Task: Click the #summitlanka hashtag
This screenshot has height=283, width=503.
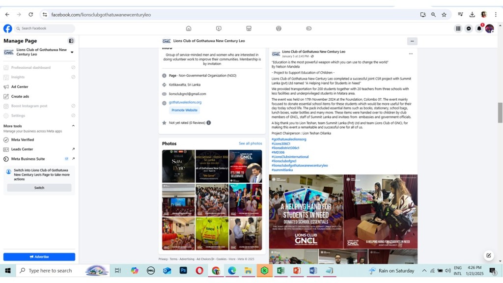Action: [x=282, y=170]
